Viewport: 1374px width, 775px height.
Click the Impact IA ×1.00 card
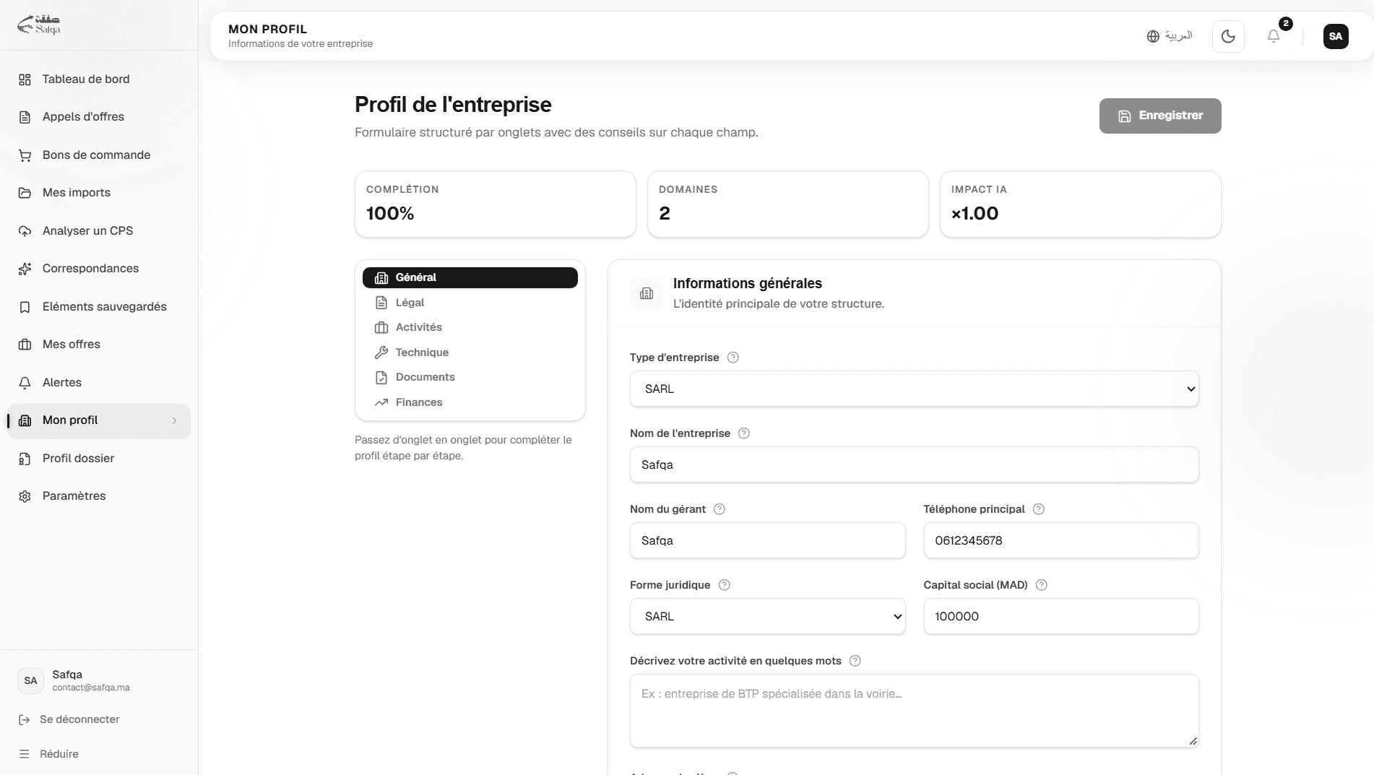tap(1080, 204)
